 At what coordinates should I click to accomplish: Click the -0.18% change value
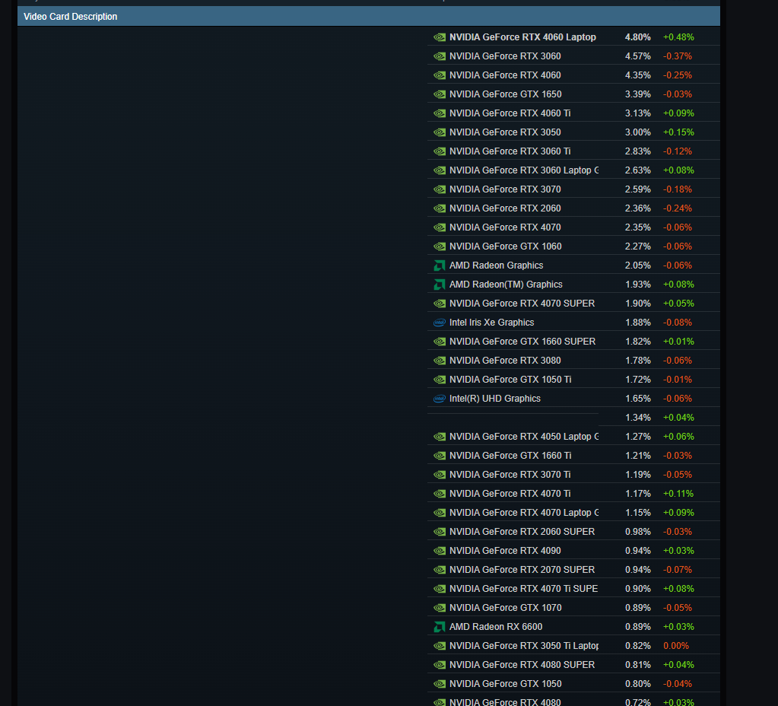click(x=678, y=189)
